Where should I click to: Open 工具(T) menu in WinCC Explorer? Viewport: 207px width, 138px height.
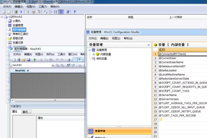43,7
